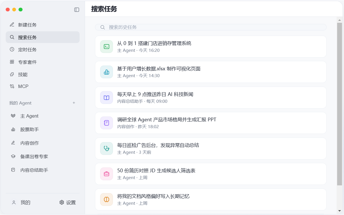Screen dimensions: 344x215
Task: Focus the 搜索历史任务 search field
Action: (x=211, y=27)
